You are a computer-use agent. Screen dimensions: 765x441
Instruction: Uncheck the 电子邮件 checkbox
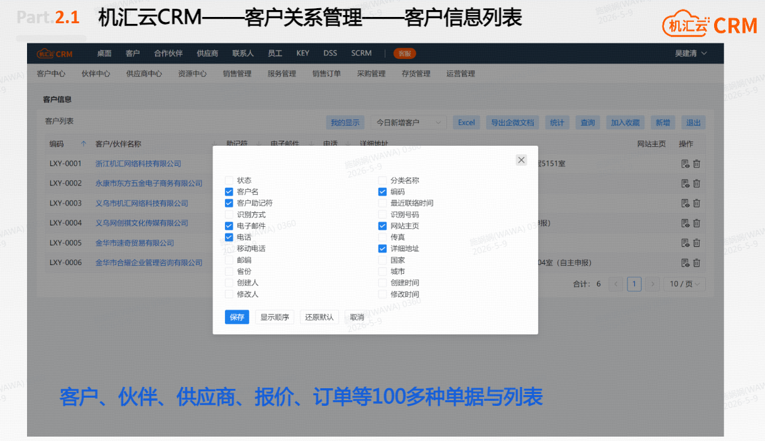coord(229,226)
